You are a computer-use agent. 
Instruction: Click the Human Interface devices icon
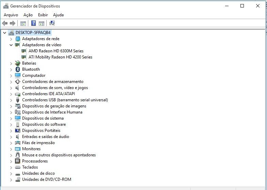[x=18, y=112]
